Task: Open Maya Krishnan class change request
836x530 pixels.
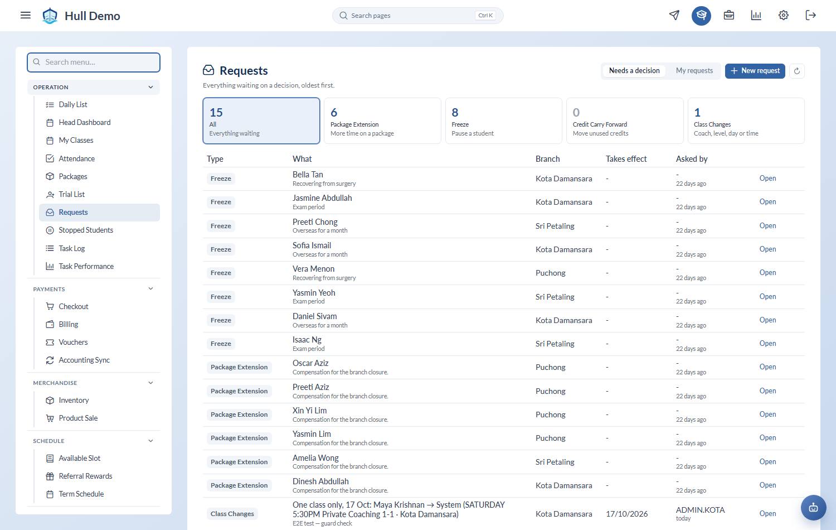Action: 767,514
